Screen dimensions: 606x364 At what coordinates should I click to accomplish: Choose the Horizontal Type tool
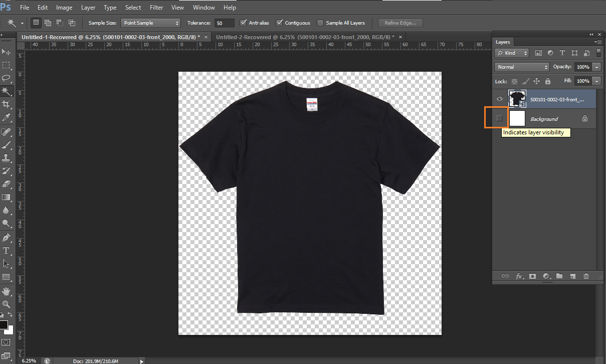pos(6,250)
